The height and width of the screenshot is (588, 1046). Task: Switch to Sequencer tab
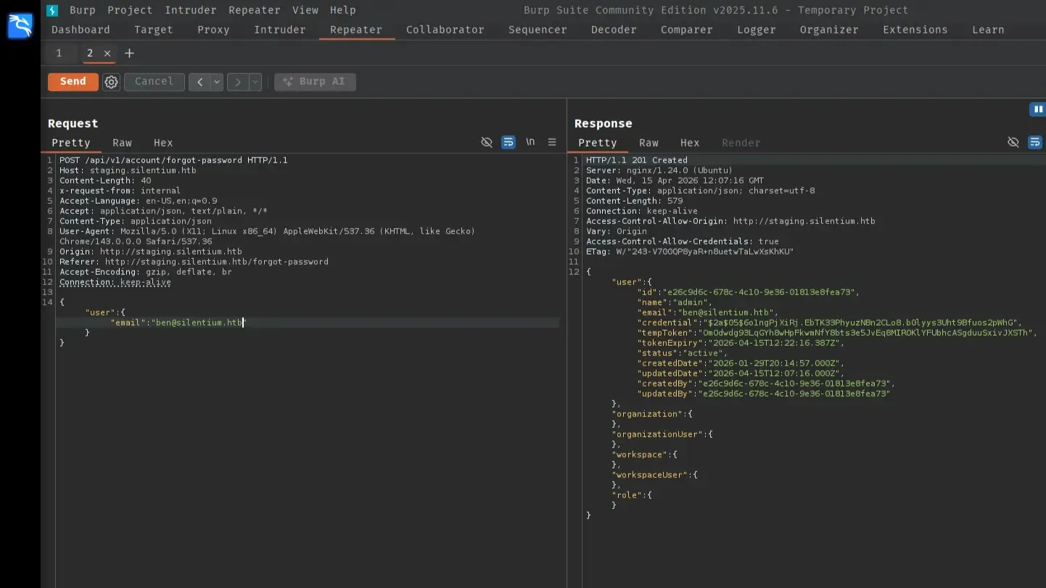[538, 30]
